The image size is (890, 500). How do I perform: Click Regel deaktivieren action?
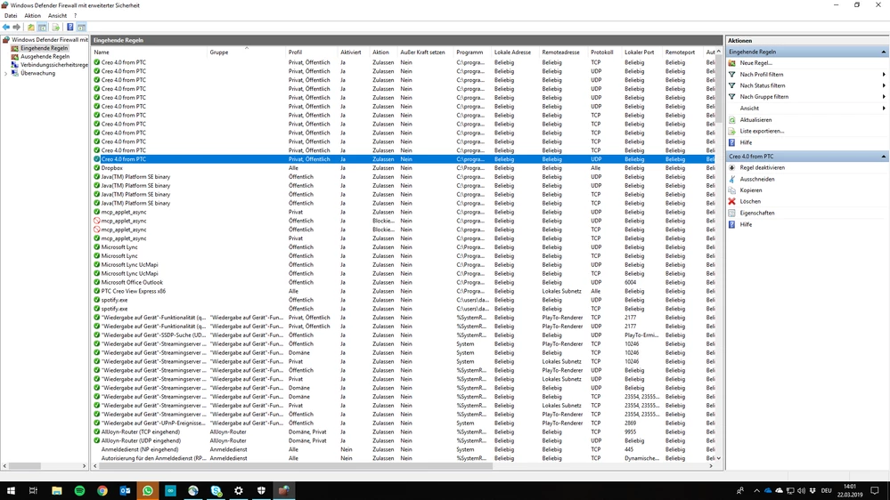click(762, 168)
